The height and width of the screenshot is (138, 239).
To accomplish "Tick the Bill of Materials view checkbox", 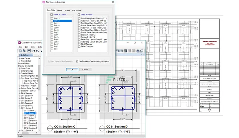I will tap(79, 44).
